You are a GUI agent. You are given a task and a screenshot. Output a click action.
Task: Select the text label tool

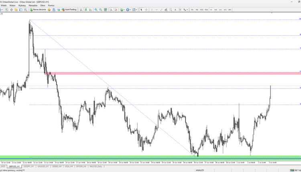(180, 10)
